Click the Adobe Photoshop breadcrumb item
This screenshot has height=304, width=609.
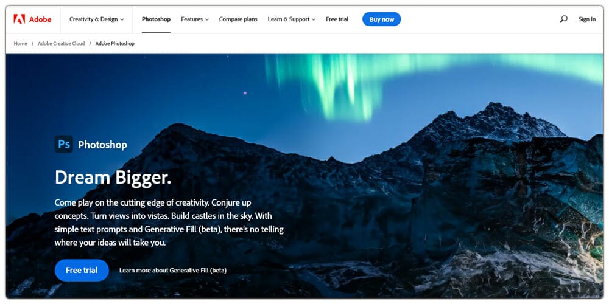[115, 43]
